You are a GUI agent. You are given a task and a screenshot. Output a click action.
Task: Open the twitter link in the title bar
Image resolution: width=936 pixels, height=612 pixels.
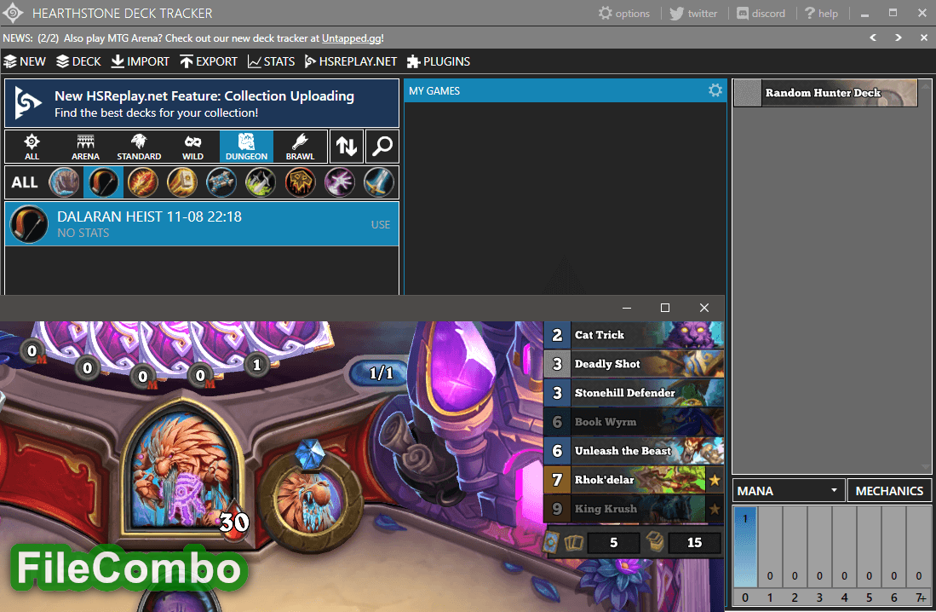coord(693,13)
